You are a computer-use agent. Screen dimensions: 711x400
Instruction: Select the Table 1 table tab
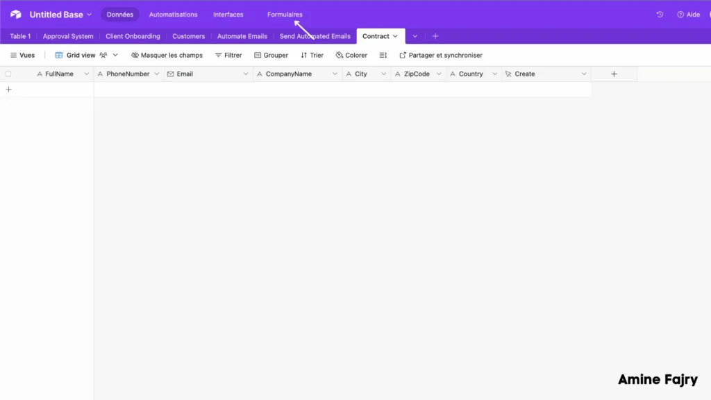click(x=20, y=36)
